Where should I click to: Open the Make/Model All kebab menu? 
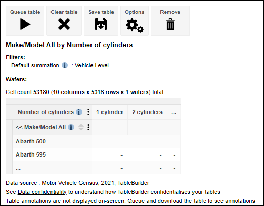point(88,127)
